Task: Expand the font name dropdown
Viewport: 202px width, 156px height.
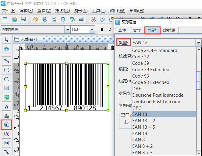Action: click(67, 29)
